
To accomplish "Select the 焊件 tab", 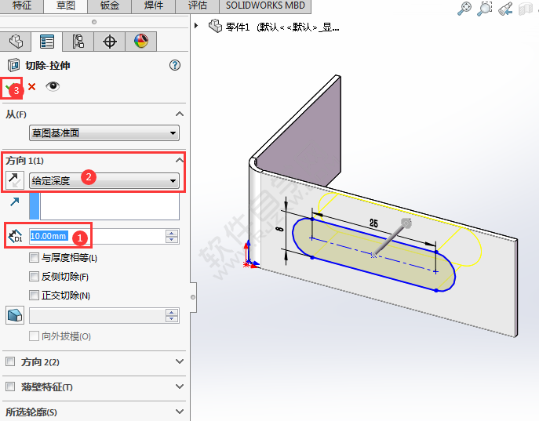I will pos(154,5).
